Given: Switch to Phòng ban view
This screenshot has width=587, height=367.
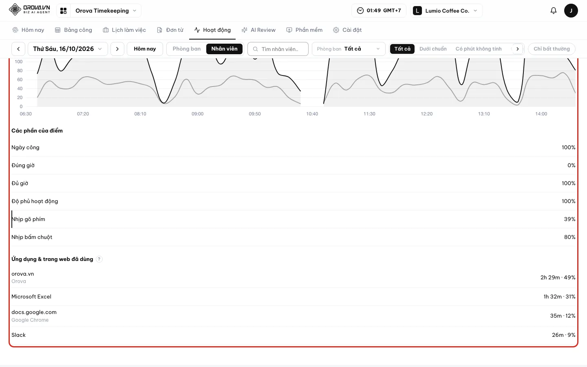Looking at the screenshot, I should pos(187,49).
